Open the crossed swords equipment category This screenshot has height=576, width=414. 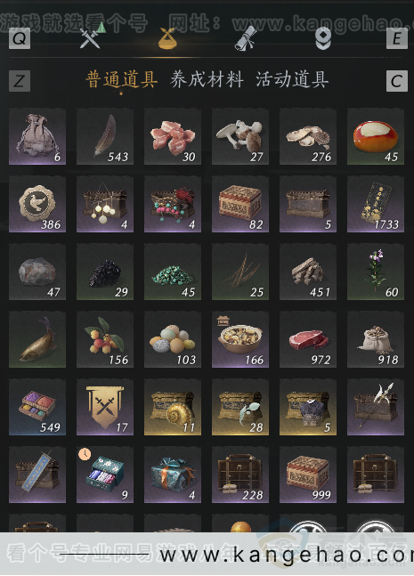pyautogui.click(x=90, y=38)
